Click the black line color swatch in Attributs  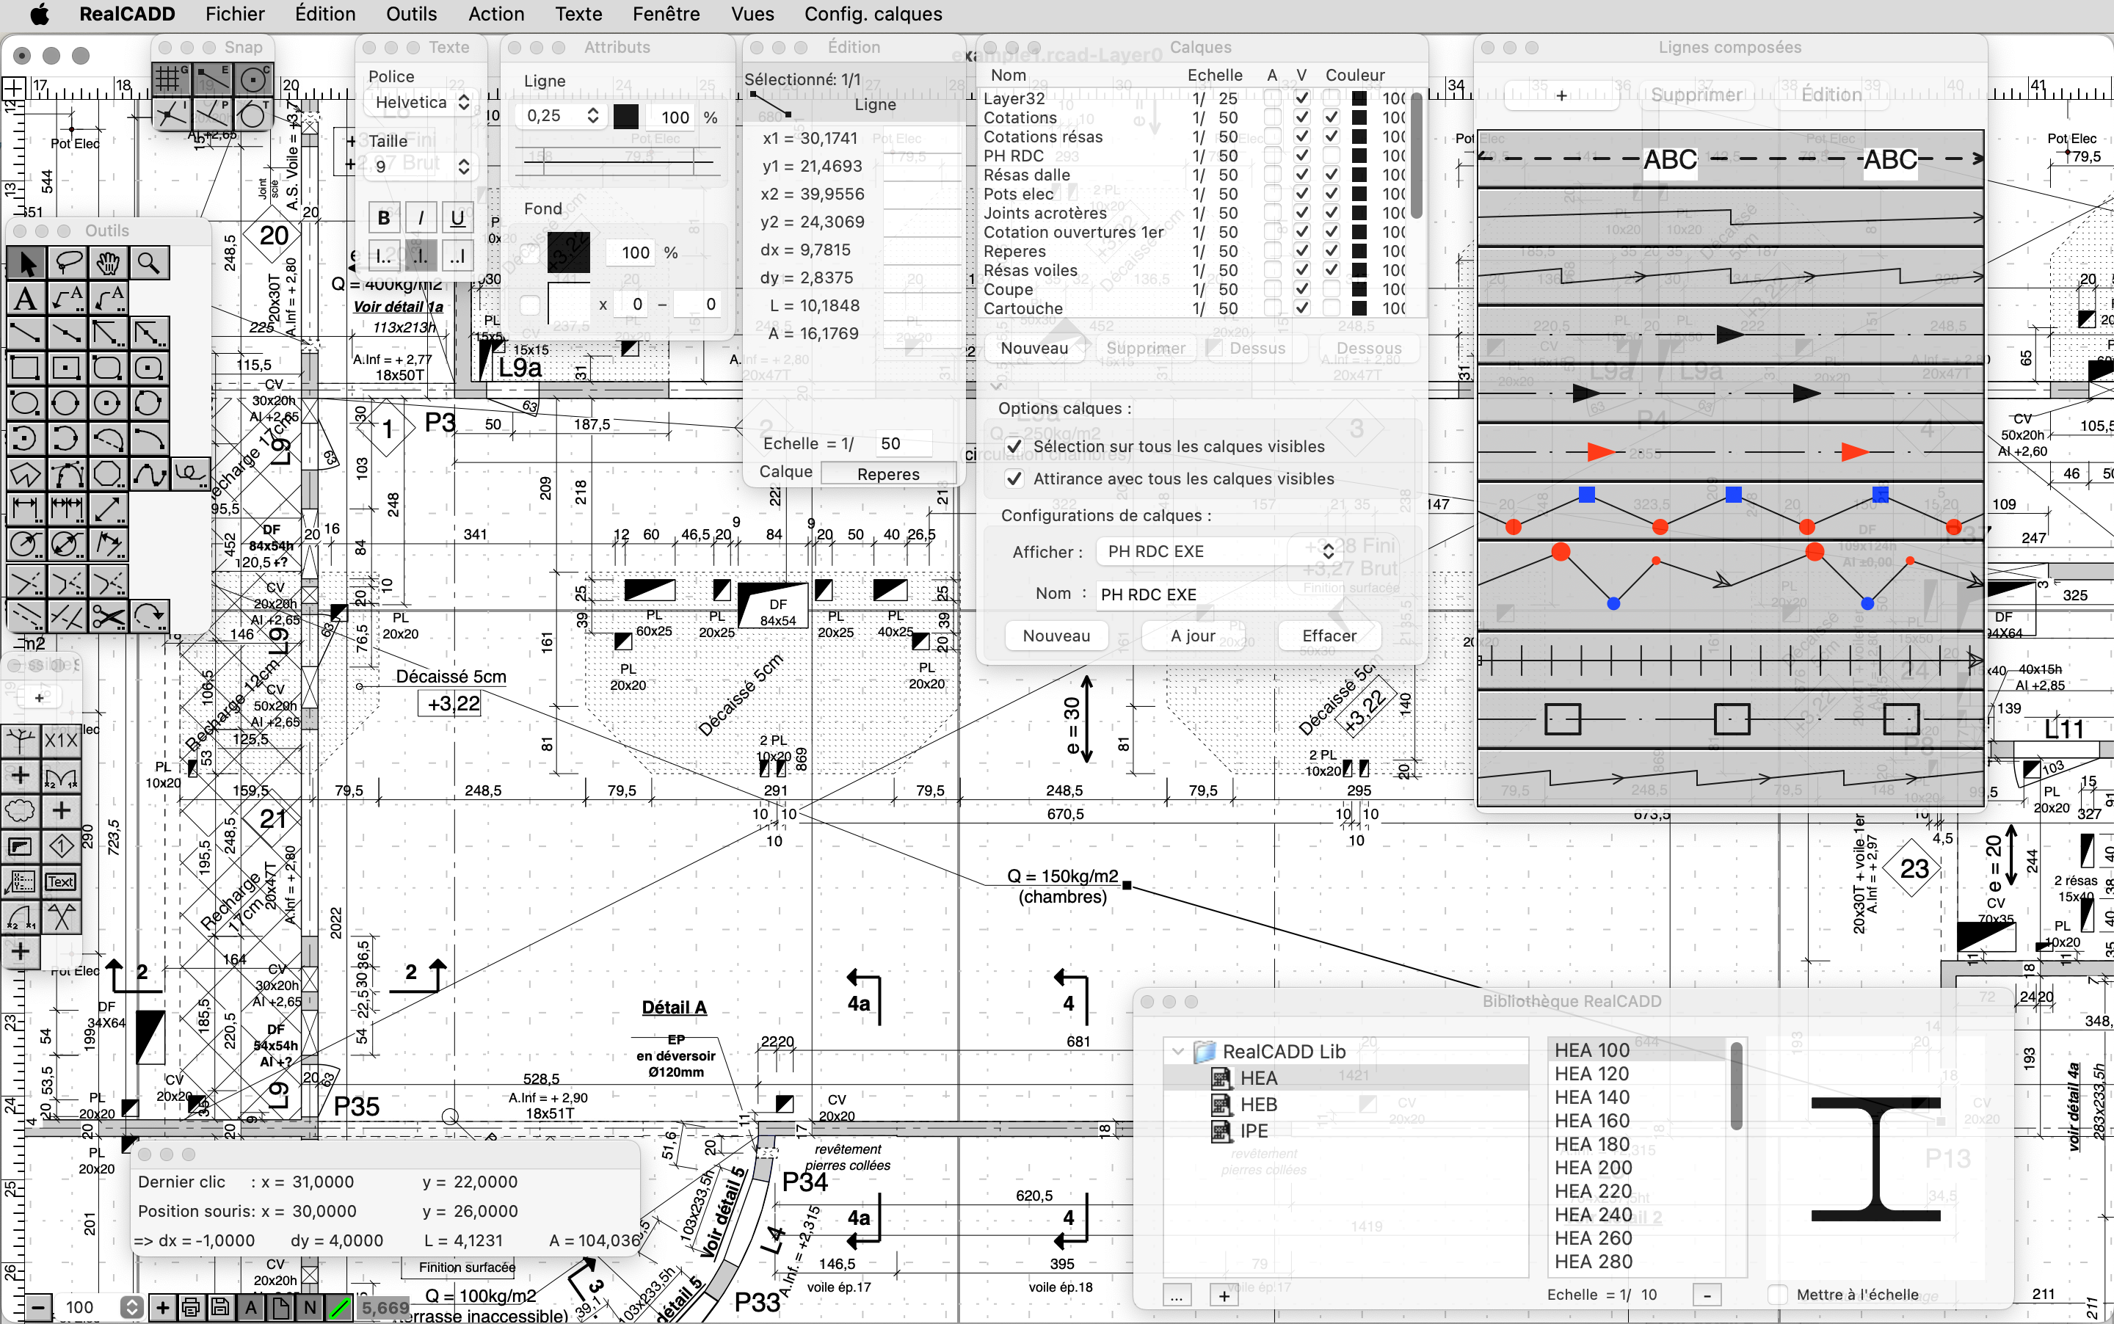coord(626,117)
